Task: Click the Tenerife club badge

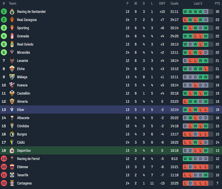Action: pyautogui.click(x=12, y=175)
